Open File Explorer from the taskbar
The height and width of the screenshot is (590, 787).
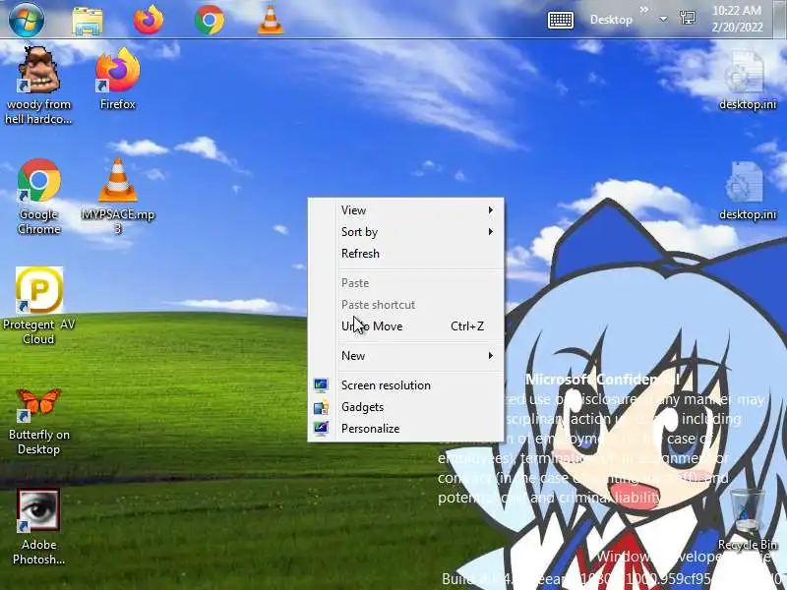click(x=88, y=20)
